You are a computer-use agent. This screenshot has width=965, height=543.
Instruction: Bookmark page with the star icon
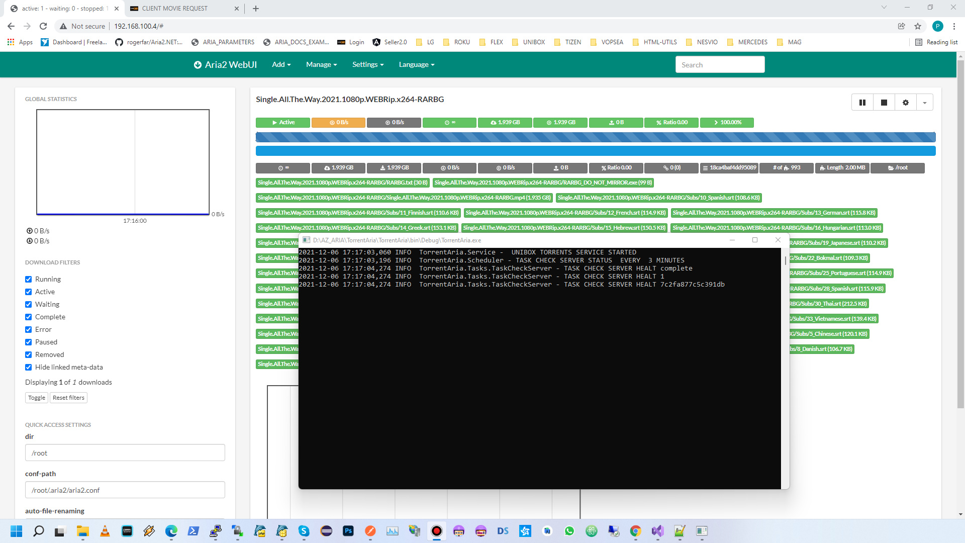(x=918, y=26)
